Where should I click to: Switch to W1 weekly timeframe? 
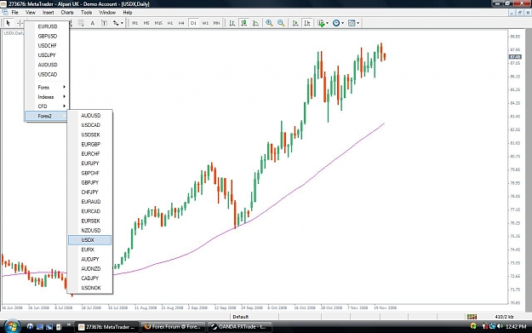point(205,23)
